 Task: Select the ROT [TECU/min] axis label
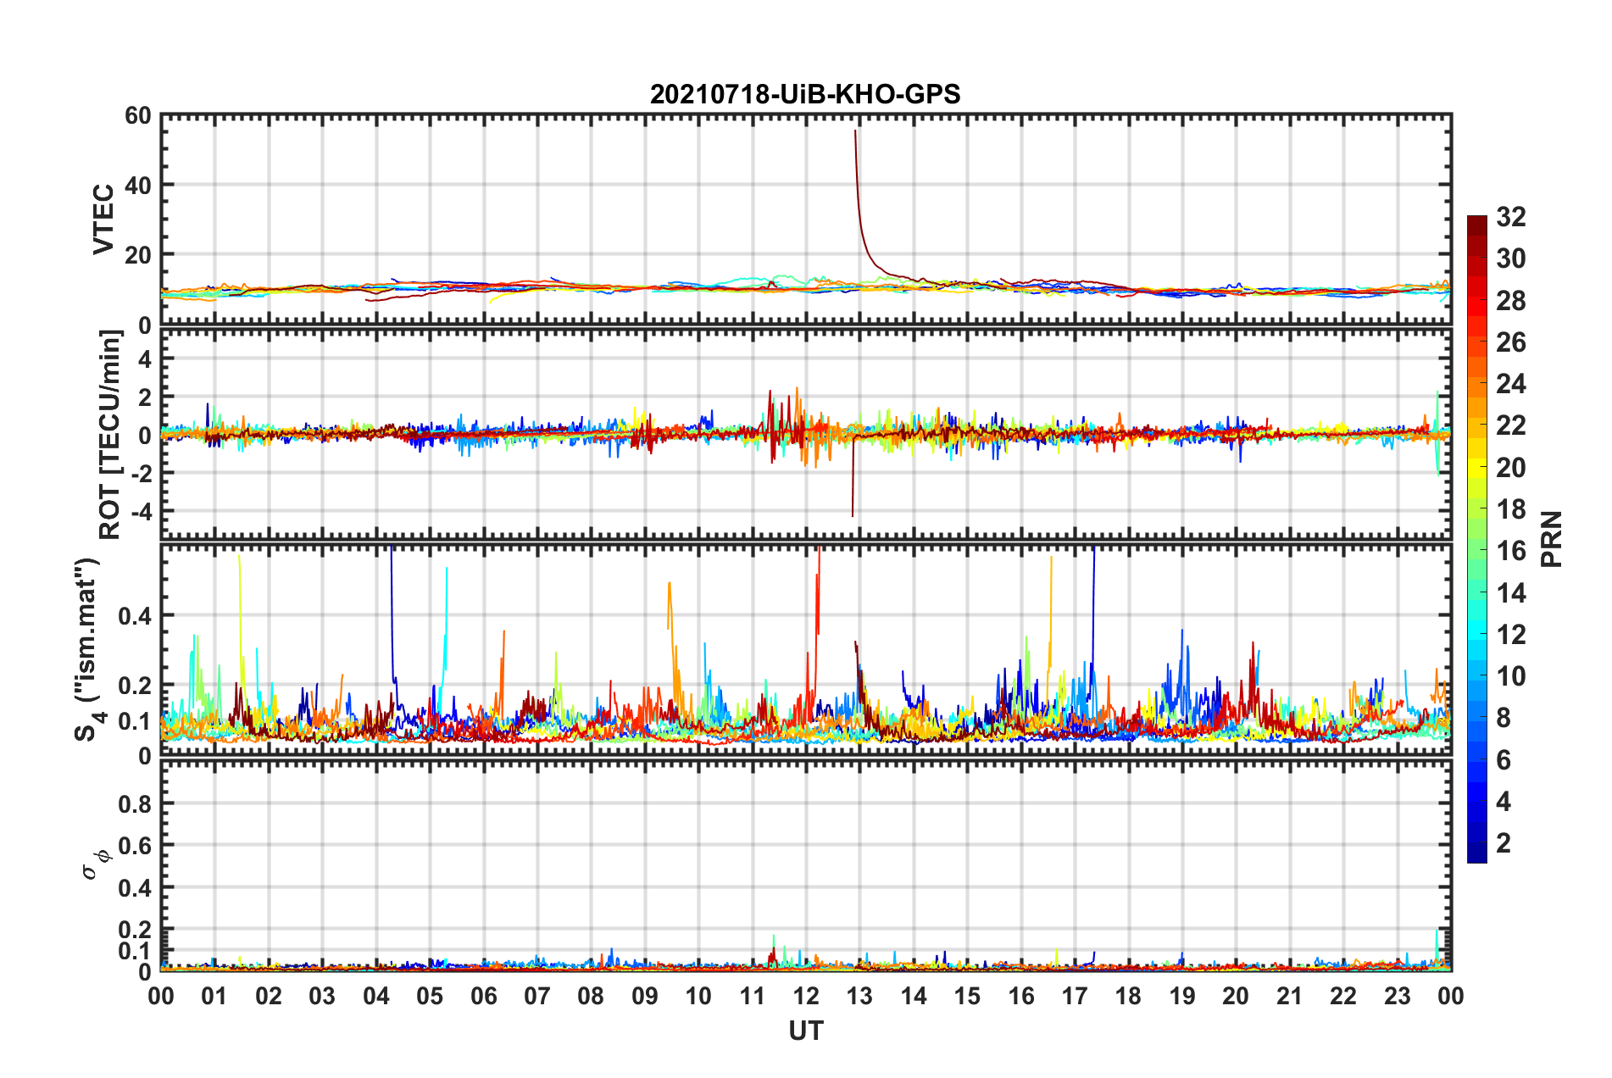(109, 435)
